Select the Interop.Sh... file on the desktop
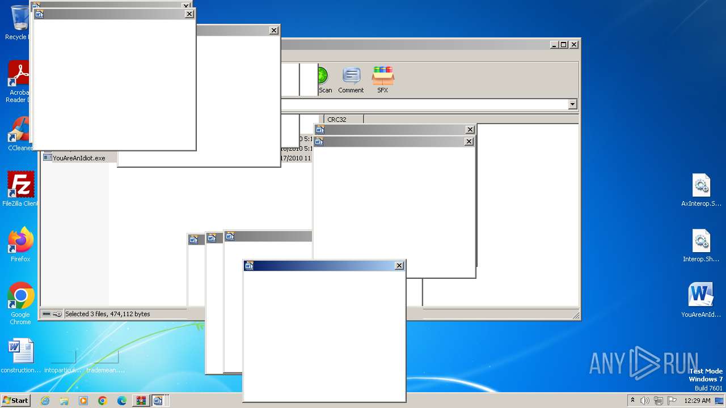Screen dimensions: 726x408 click(x=701, y=245)
